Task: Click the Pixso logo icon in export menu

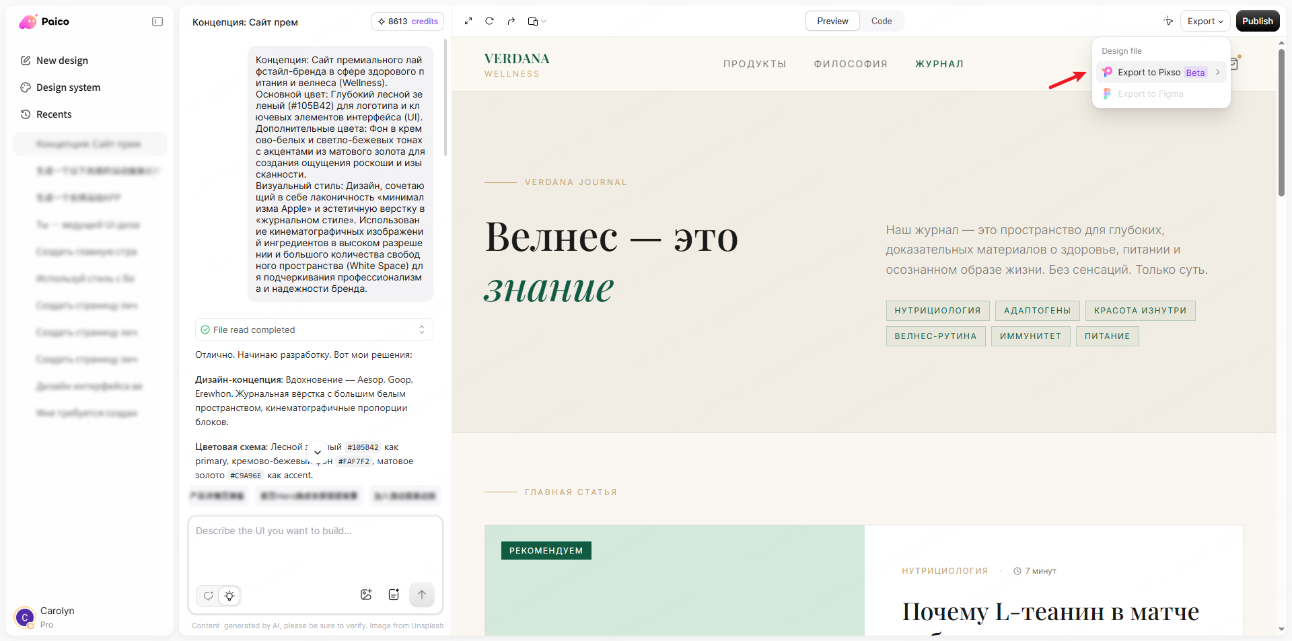Action: [1107, 73]
